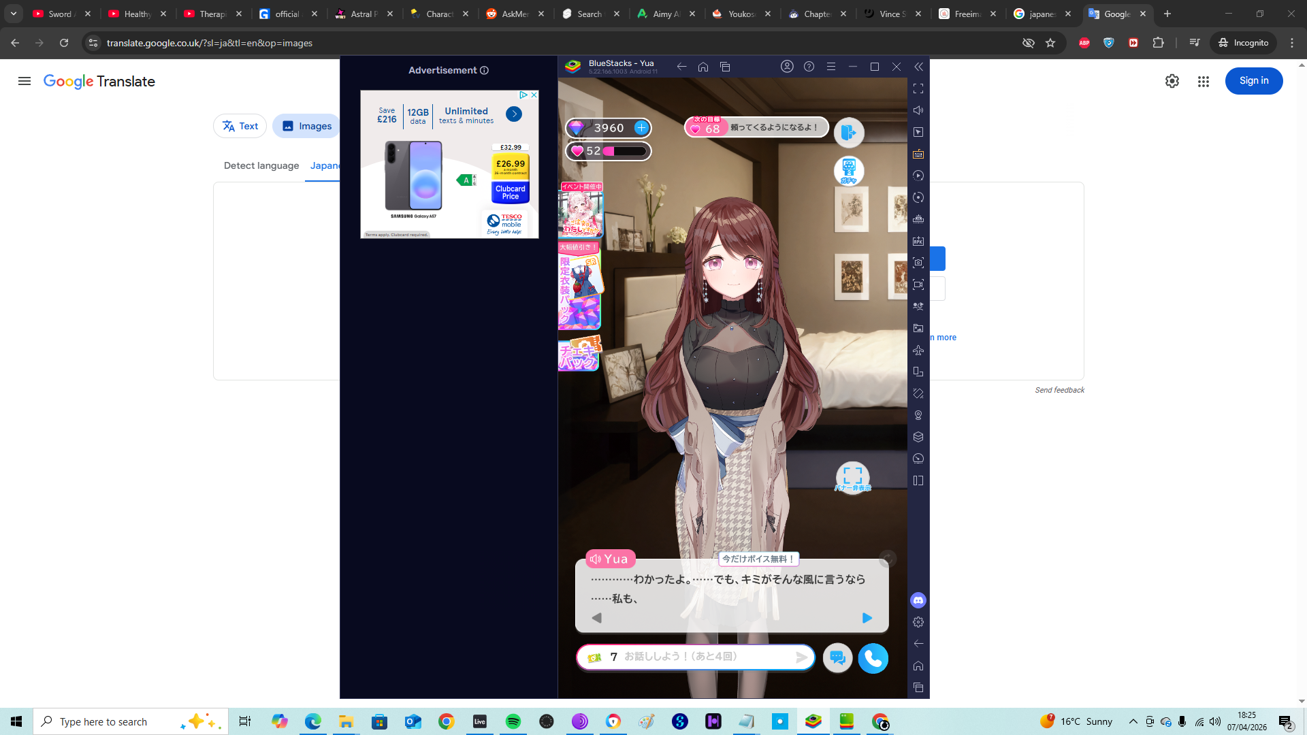Click the affection progress bar showing 52
Screen dimensions: 1307x735
[609, 151]
